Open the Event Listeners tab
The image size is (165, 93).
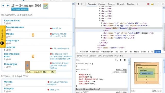click(90, 56)
